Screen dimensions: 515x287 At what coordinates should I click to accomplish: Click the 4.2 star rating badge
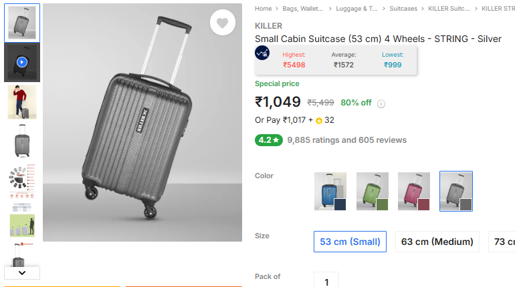click(269, 140)
